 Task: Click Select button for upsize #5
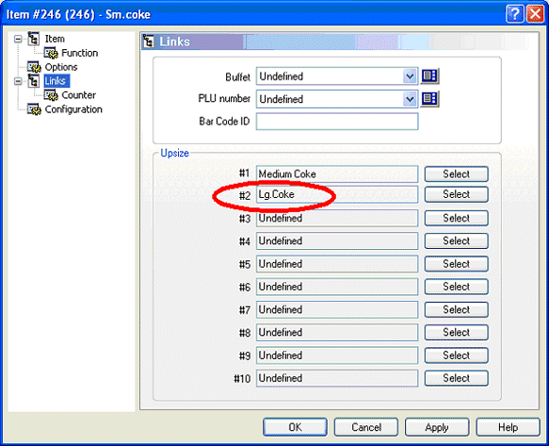click(x=456, y=264)
